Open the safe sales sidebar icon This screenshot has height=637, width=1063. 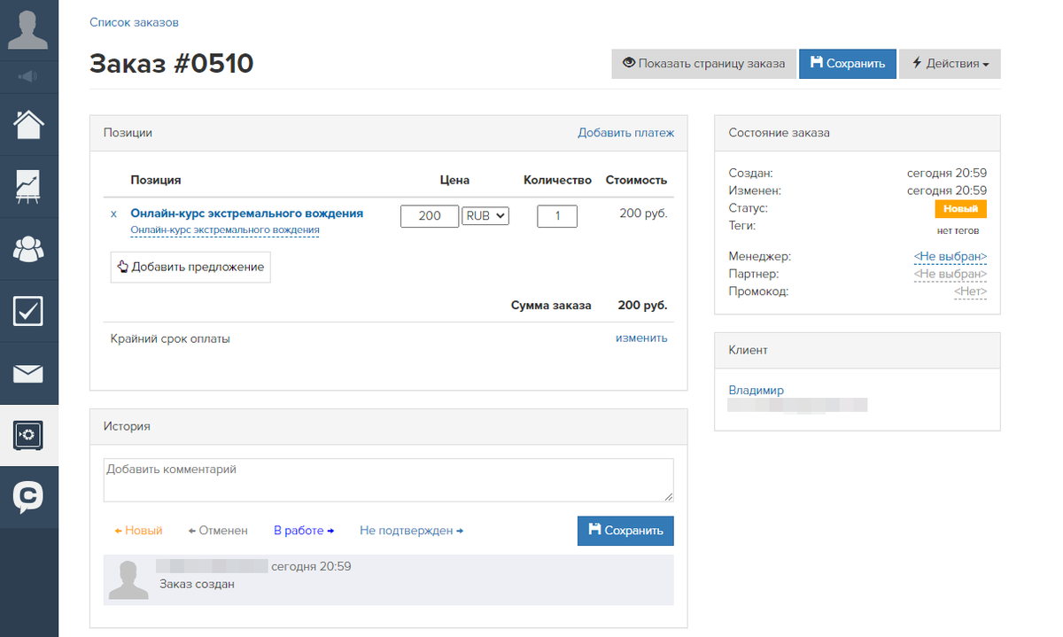click(28, 435)
